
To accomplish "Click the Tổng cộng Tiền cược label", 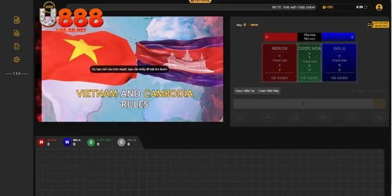I will pyautogui.click(x=310, y=37).
